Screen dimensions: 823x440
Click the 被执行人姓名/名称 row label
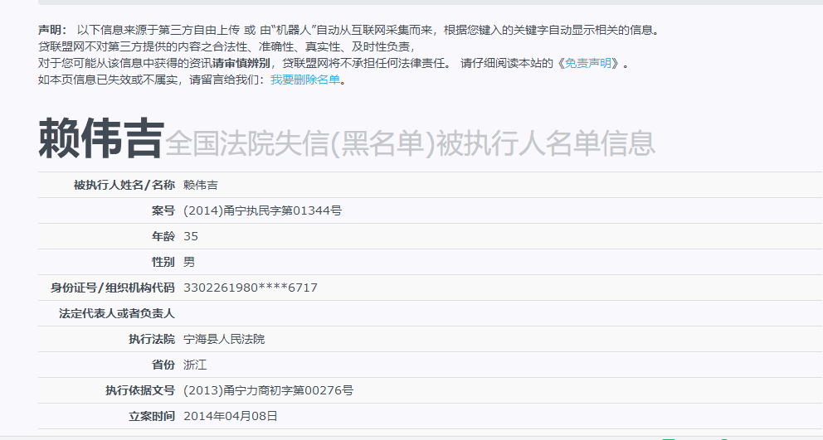[124, 185]
